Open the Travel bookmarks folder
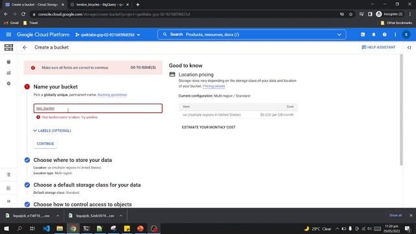 pos(31,23)
